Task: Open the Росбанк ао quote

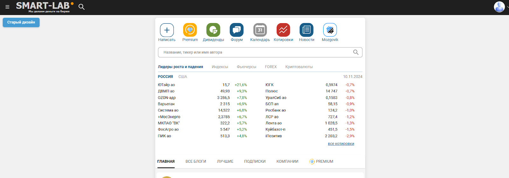Action: (275, 110)
